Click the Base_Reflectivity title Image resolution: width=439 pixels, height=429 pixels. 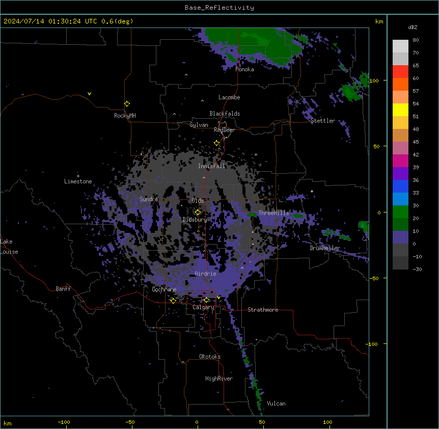[x=220, y=8]
